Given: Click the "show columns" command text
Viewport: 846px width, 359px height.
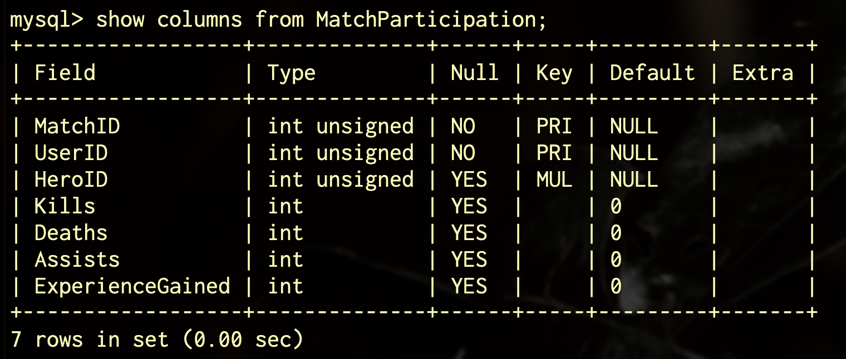Looking at the screenshot, I should coord(169,20).
